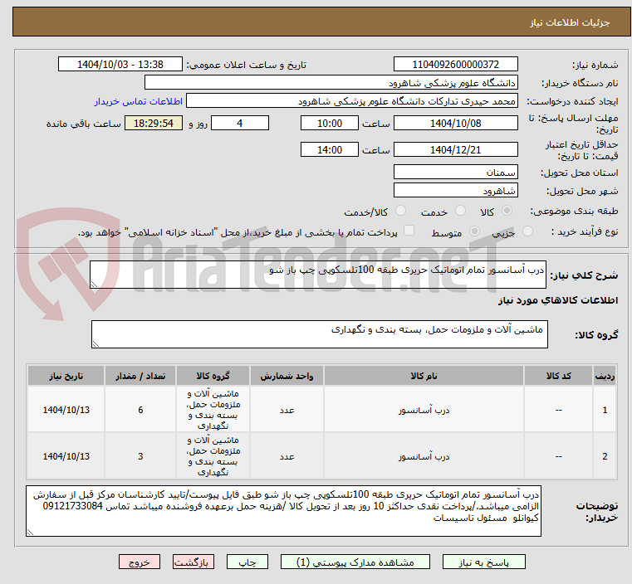Click the need number field 1104092600000372
The image size is (632, 584).
(455, 65)
